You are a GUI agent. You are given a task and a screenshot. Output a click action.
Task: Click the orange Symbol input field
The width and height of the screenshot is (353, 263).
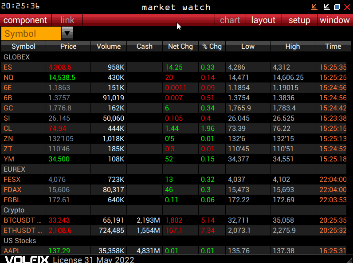point(31,34)
